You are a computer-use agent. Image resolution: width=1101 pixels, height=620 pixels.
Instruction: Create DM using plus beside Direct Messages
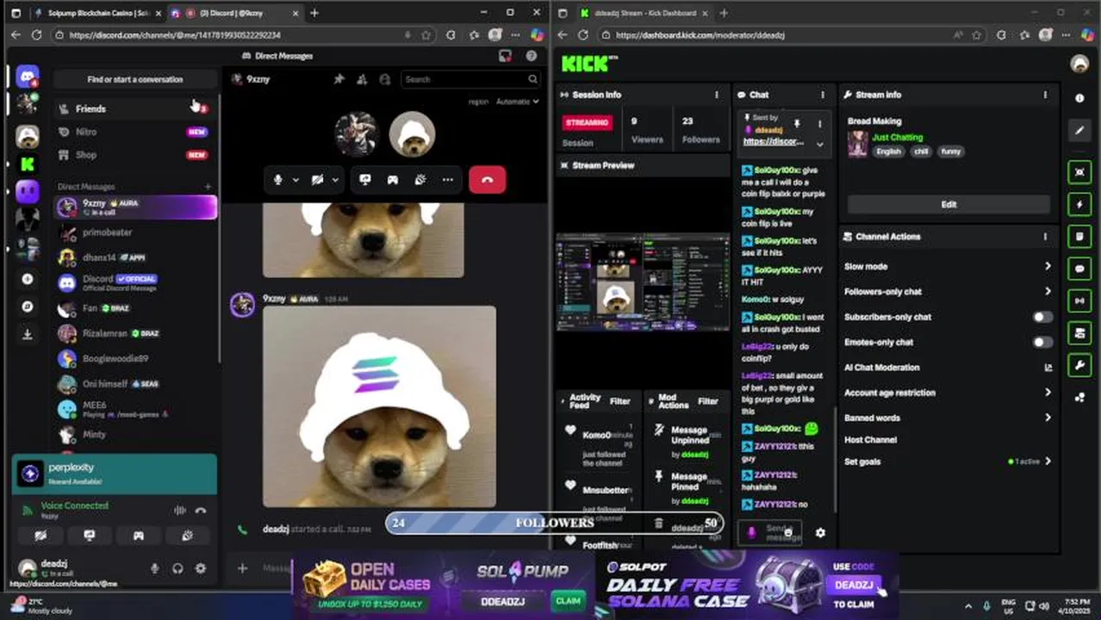click(208, 186)
